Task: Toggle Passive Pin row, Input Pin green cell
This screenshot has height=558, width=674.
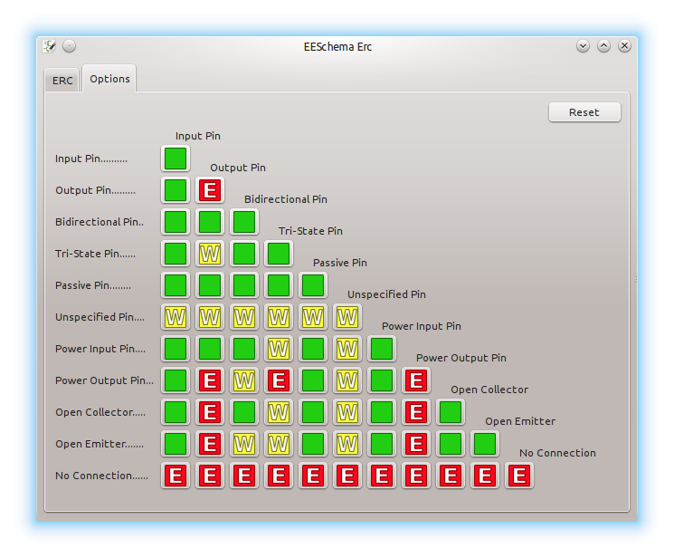Action: point(176,285)
